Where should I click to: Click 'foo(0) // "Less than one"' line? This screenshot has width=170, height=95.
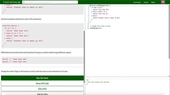tap(15, 59)
